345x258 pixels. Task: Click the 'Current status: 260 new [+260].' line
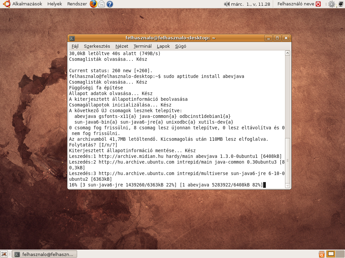coord(111,71)
